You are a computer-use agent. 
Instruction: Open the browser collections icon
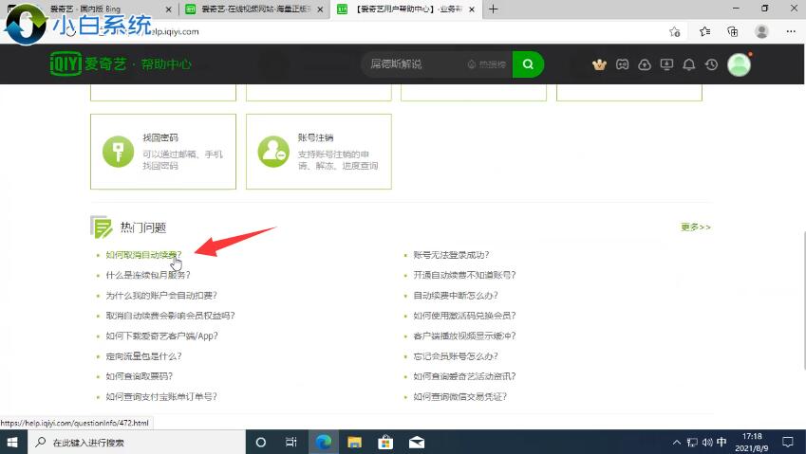click(733, 31)
